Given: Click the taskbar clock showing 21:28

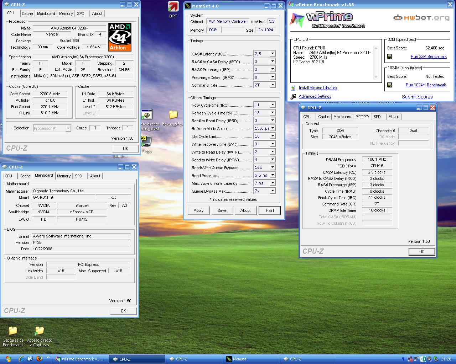Looking at the screenshot, I should click(x=446, y=359).
